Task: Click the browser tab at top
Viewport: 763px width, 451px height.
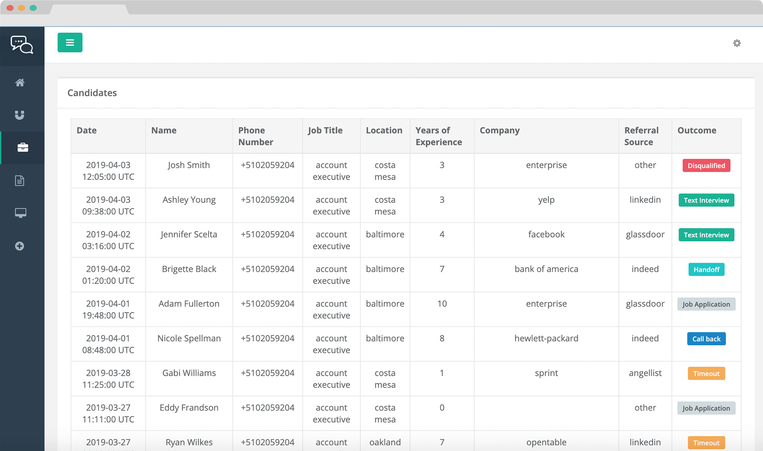Action: (89, 9)
